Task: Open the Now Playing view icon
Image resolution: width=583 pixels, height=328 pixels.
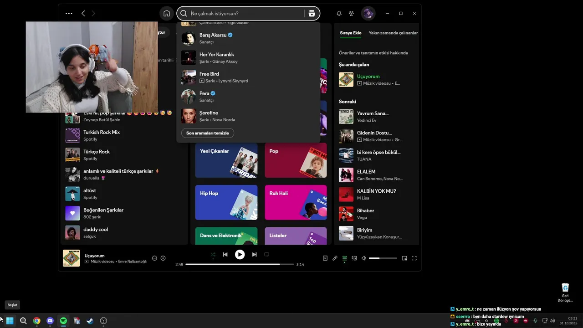Action: click(x=325, y=258)
